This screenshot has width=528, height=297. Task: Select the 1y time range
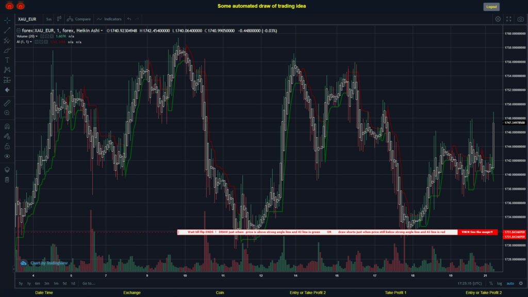[x=29, y=284]
